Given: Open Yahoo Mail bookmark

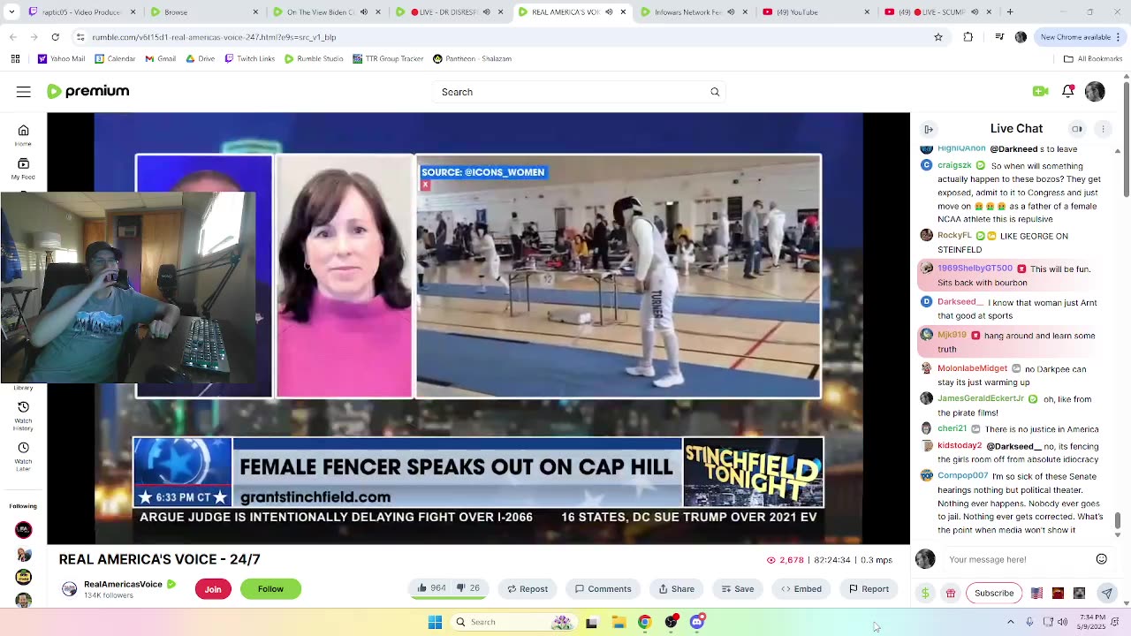Looking at the screenshot, I should (x=61, y=59).
